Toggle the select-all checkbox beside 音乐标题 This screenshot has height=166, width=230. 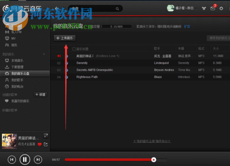pos(74,49)
